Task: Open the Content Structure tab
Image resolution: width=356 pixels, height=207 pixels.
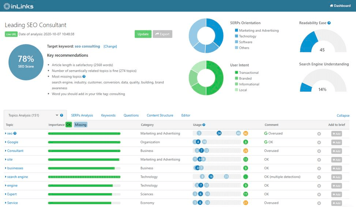Action: [160, 116]
